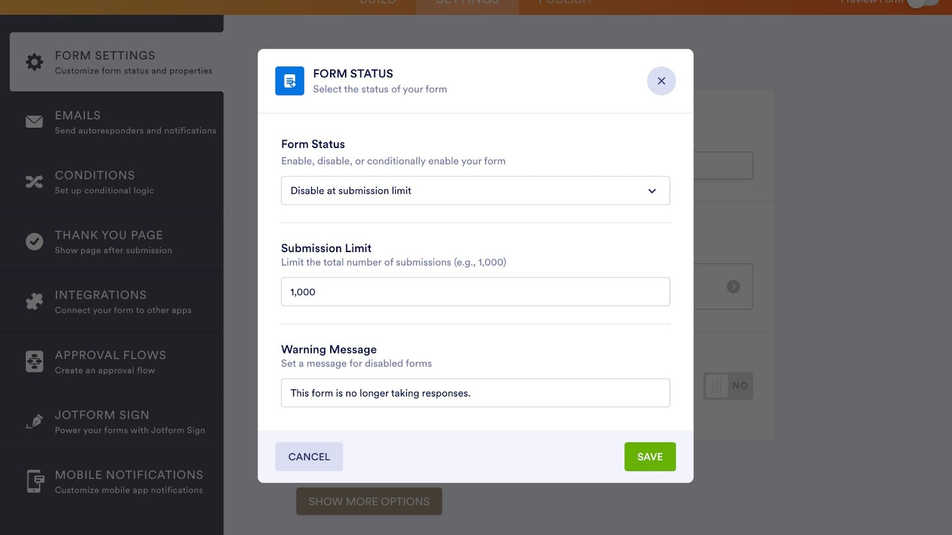Click the Thank You Page checkmark icon

pos(35,241)
